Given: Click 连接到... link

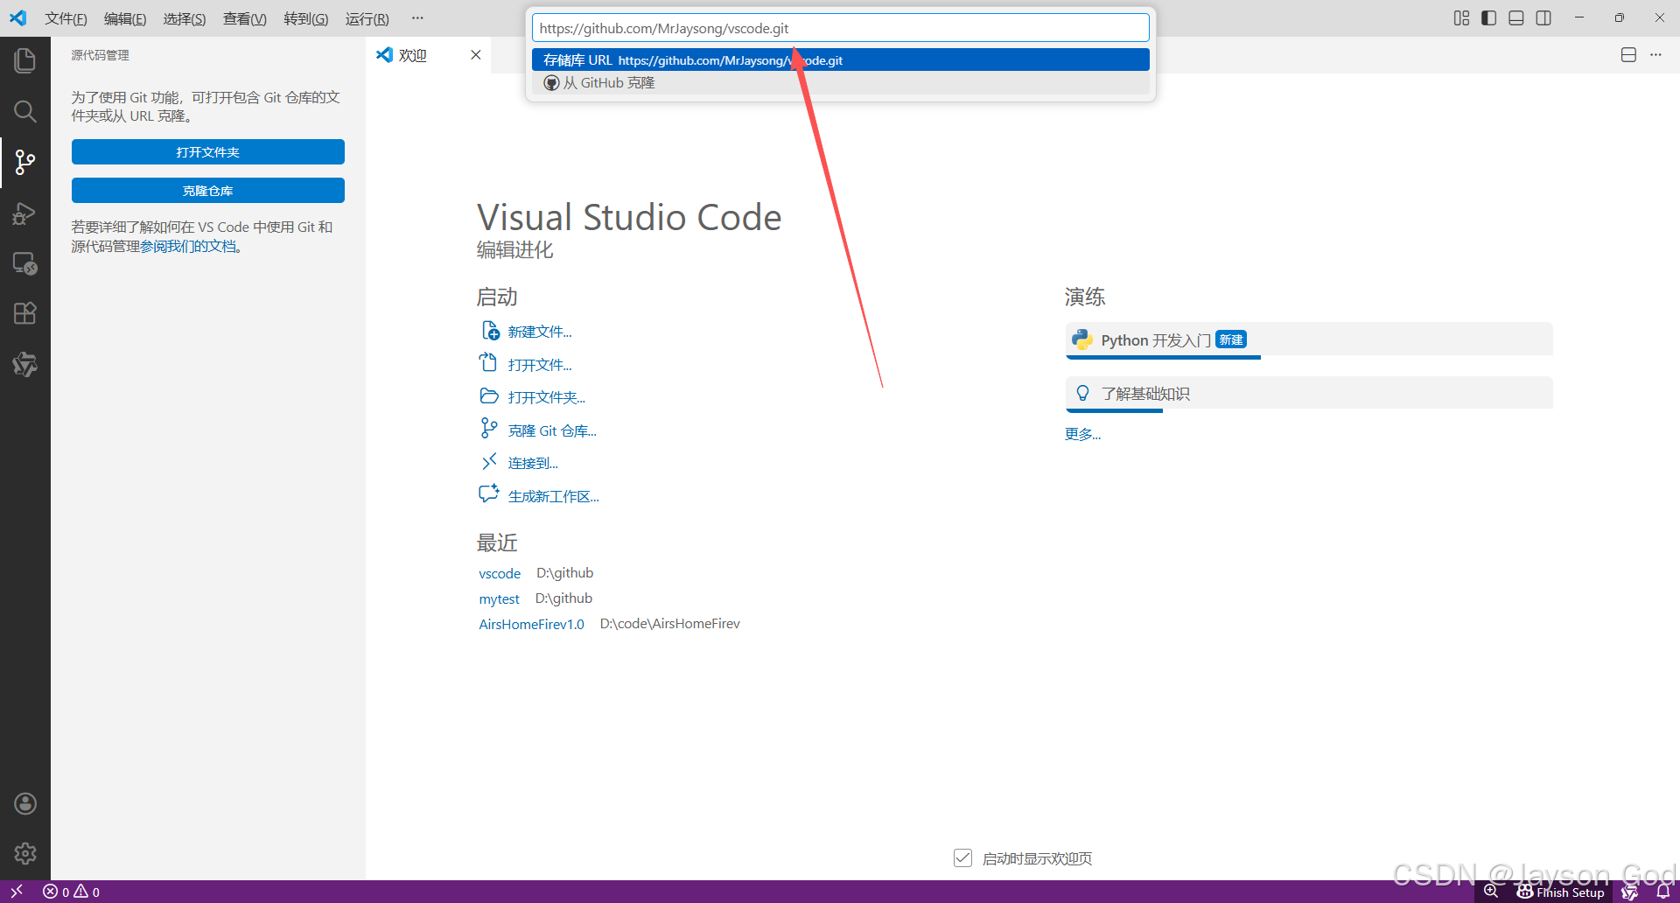Looking at the screenshot, I should pos(533,463).
